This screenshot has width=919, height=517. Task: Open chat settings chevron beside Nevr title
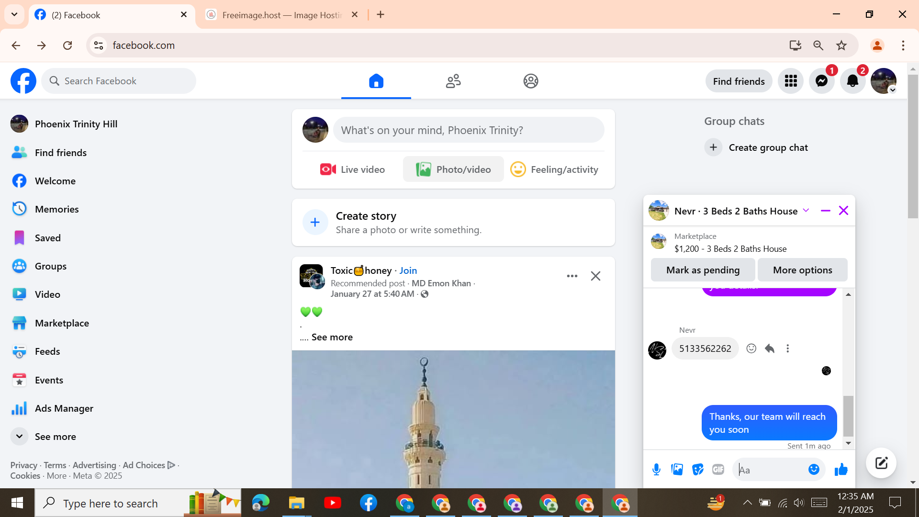(x=806, y=211)
